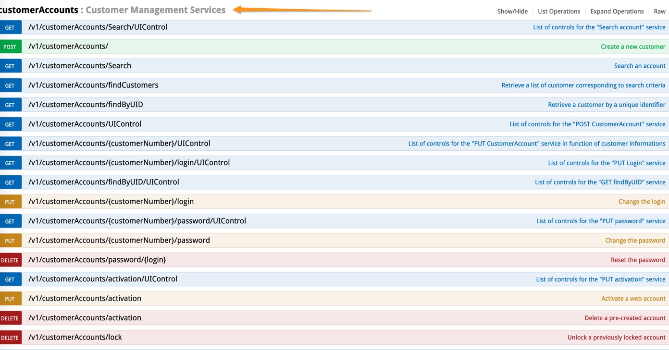The height and width of the screenshot is (350, 669).
Task: Click List Operations in the header
Action: pos(558,11)
